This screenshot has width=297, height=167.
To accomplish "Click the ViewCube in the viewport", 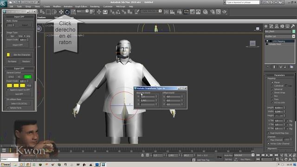I will (252, 44).
